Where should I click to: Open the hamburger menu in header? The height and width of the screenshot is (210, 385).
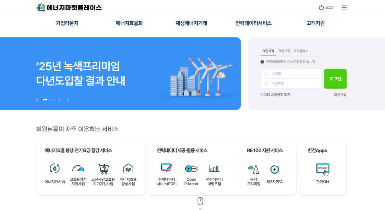click(344, 7)
